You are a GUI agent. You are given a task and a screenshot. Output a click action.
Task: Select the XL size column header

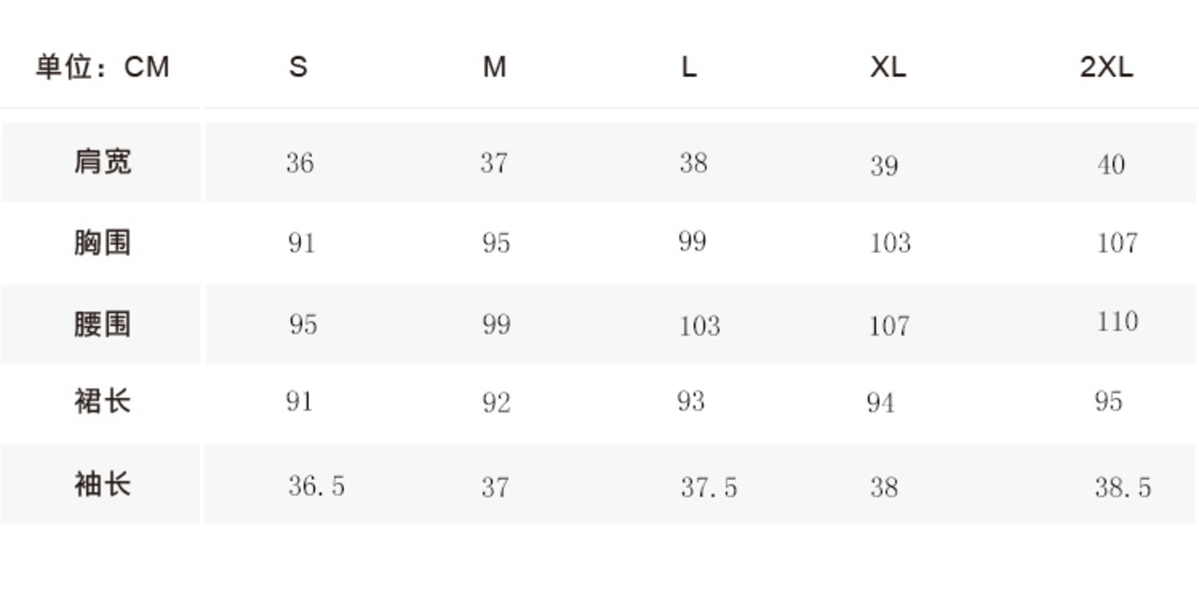pyautogui.click(x=888, y=67)
